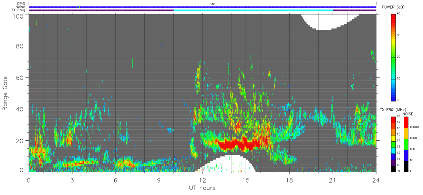This screenshot has width=423, height=195.
Task: Click the TX Freq row label
Action: tap(18, 10)
